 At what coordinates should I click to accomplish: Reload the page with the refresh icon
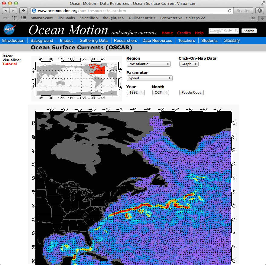[230, 11]
